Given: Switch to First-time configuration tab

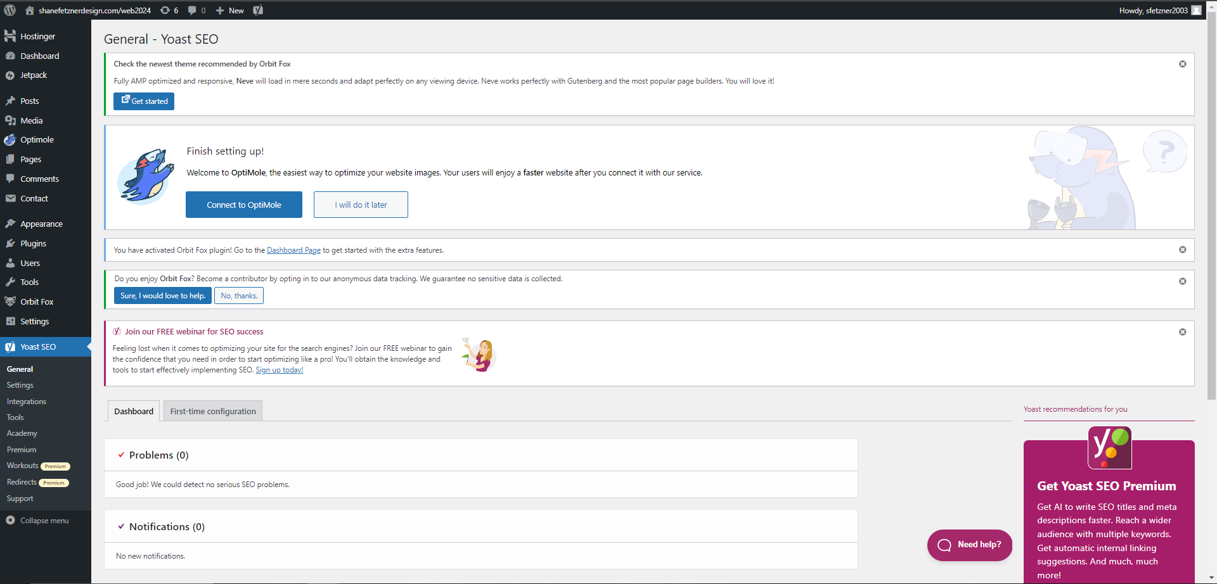Looking at the screenshot, I should coord(213,411).
